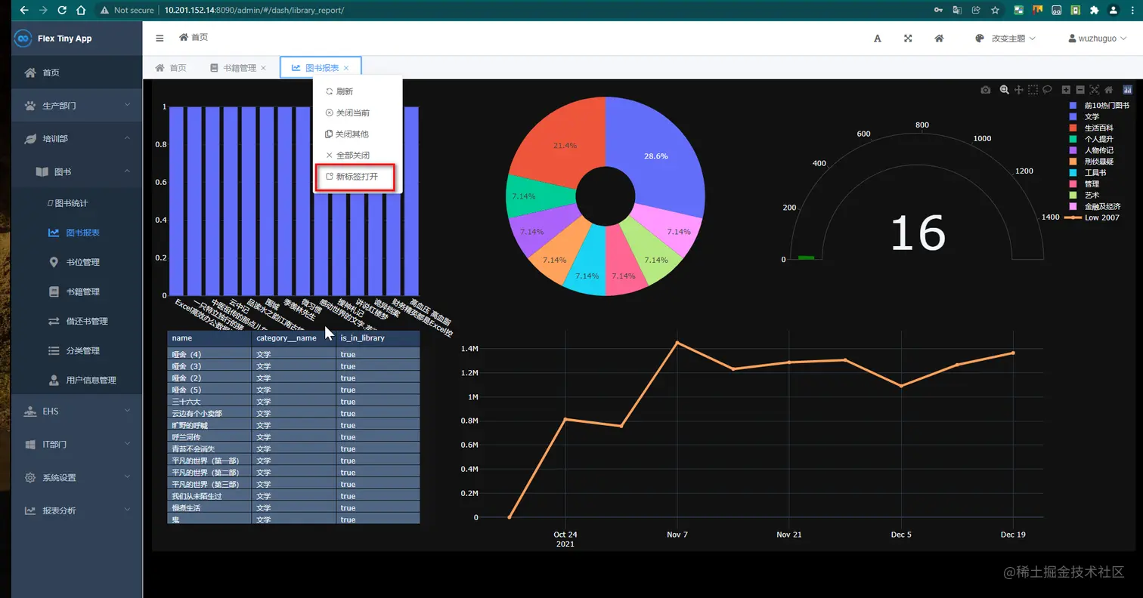The image size is (1143, 598).
Task: Click the plot Autoscale icon
Action: coord(1095,90)
